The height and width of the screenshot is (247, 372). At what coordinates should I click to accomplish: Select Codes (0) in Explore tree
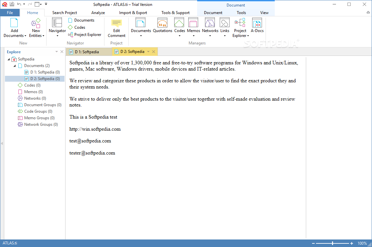tap(29, 85)
